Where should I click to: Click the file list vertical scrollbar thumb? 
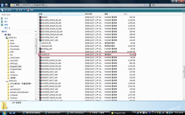pyautogui.click(x=183, y=72)
